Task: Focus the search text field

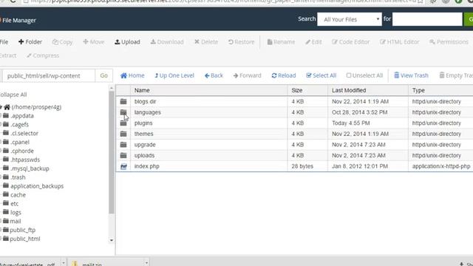Action: pyautogui.click(x=427, y=19)
